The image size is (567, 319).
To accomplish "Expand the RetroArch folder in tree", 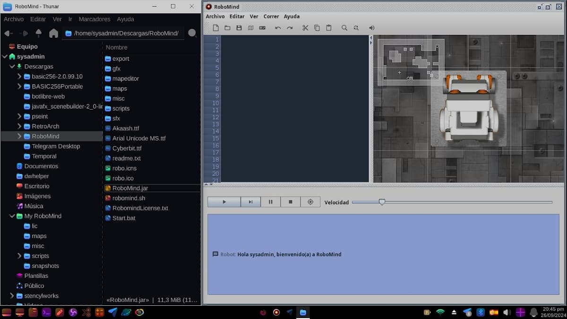I will [19, 126].
